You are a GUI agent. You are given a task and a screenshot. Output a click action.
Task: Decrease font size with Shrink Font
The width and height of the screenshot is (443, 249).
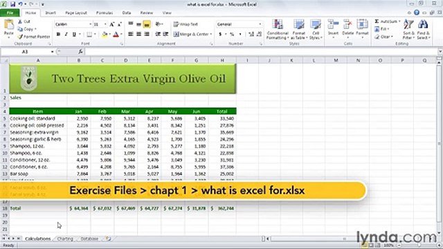pyautogui.click(x=120, y=25)
